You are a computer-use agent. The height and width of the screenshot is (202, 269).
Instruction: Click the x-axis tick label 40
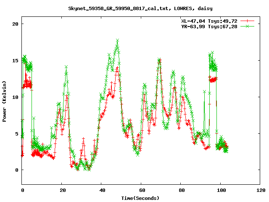102,190
